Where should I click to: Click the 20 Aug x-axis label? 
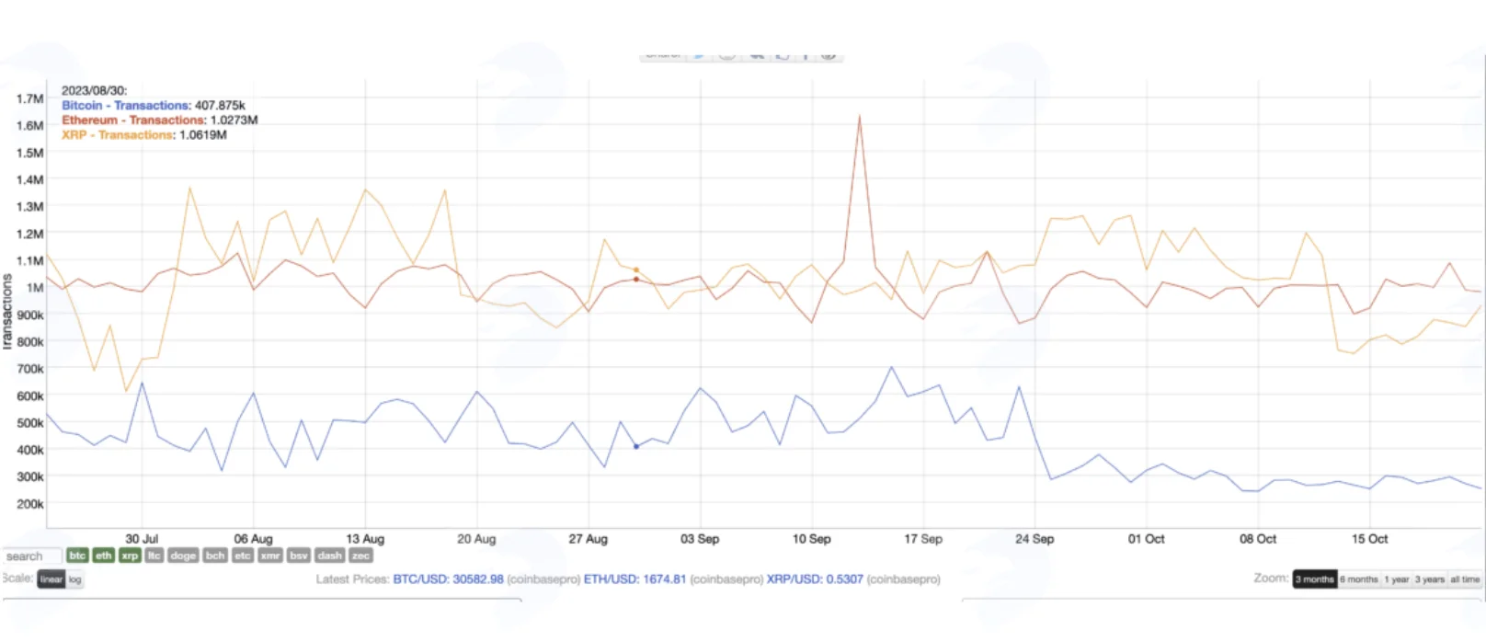point(476,539)
